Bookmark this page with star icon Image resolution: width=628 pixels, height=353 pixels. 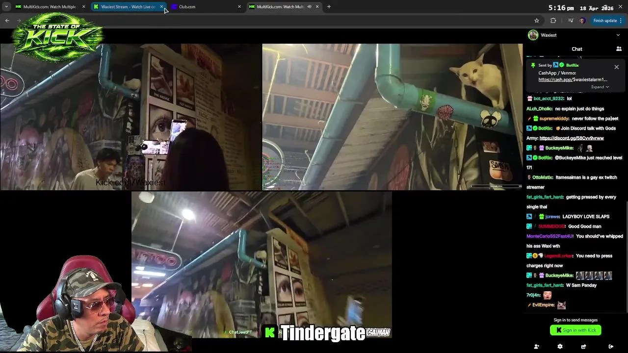point(537,21)
